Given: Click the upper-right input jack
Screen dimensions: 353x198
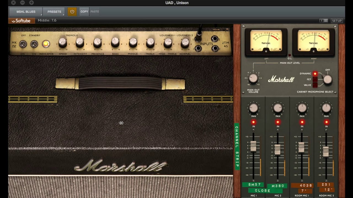Looking at the screenshot, I should (x=215, y=39).
